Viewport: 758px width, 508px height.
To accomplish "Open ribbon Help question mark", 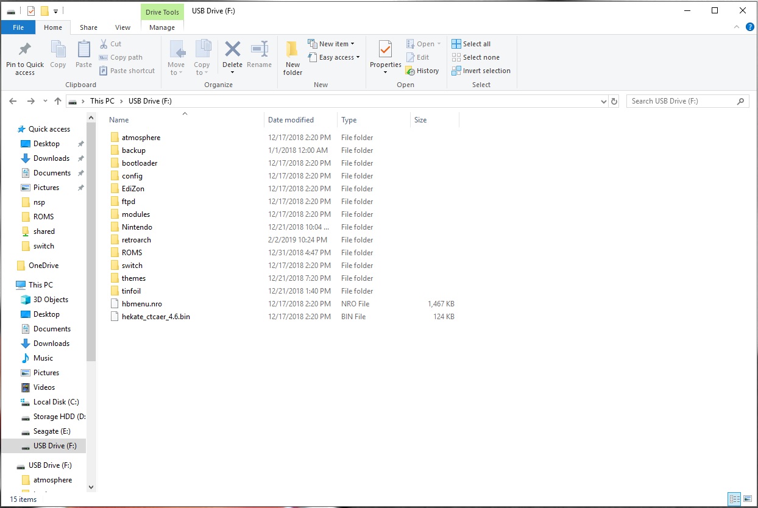I will [x=749, y=27].
